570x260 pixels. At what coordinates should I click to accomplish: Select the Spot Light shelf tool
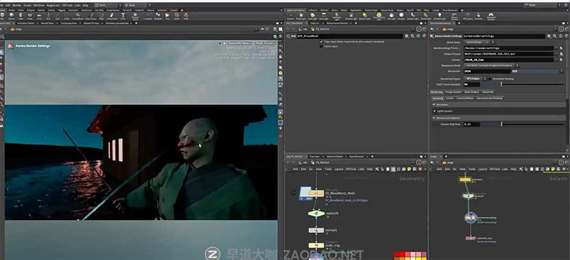coord(312,17)
